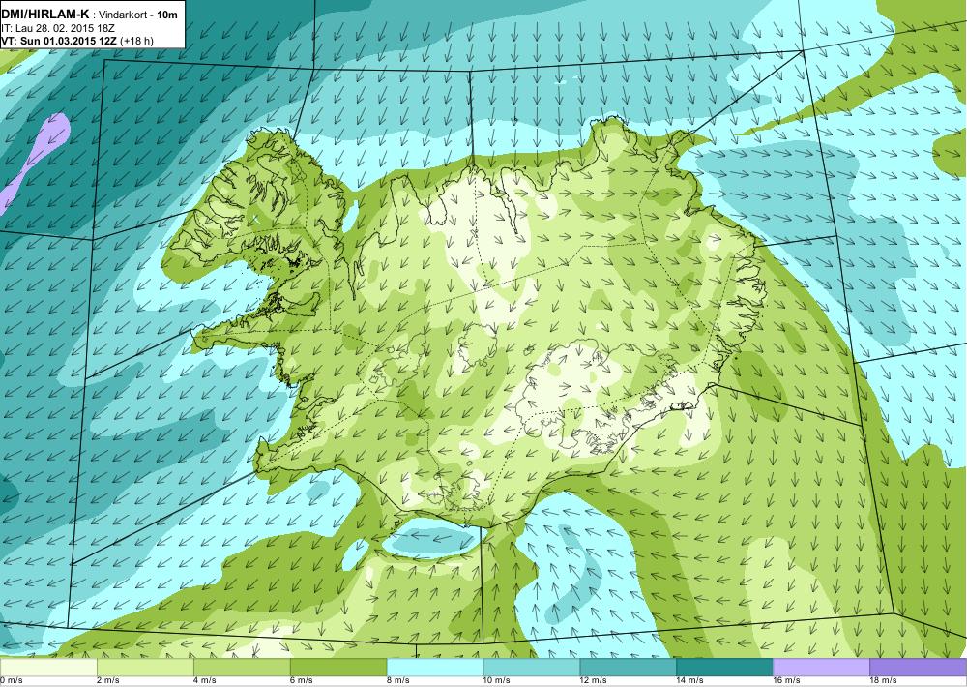The height and width of the screenshot is (687, 967).
Task: Click the dark teal 14–16 m/s legend swatch
Action: pos(724,668)
